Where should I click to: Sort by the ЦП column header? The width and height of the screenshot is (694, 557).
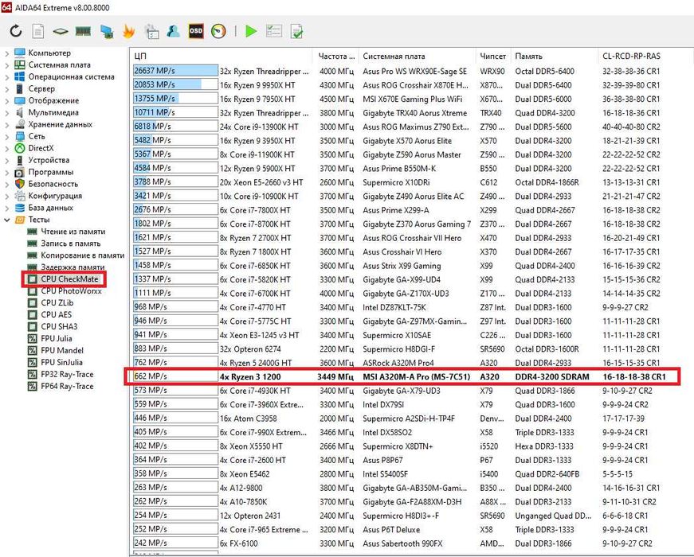tap(222, 56)
